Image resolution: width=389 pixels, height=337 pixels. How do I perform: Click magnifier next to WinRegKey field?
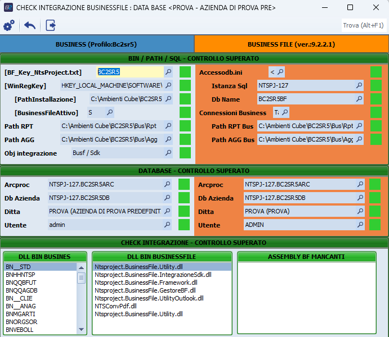click(x=168, y=85)
